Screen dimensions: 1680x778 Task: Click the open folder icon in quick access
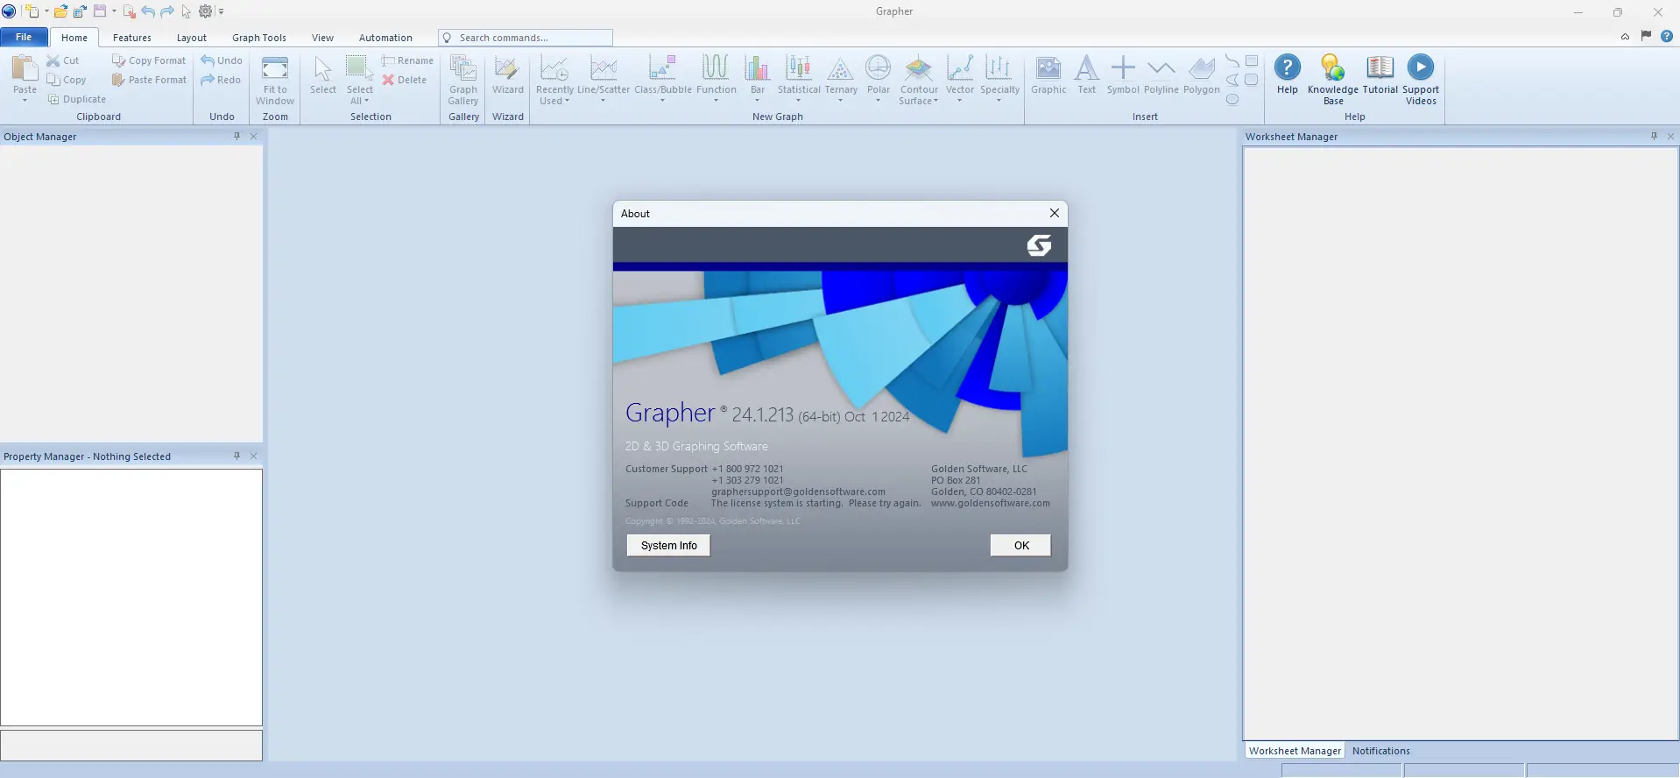click(60, 11)
